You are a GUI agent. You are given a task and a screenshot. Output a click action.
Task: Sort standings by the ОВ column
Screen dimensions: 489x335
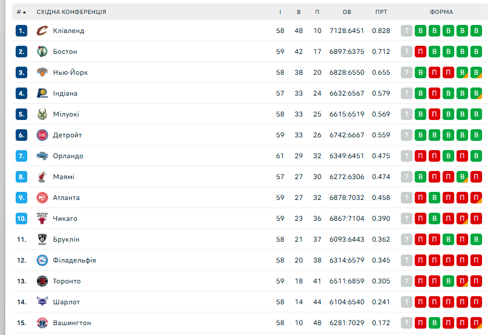click(347, 12)
